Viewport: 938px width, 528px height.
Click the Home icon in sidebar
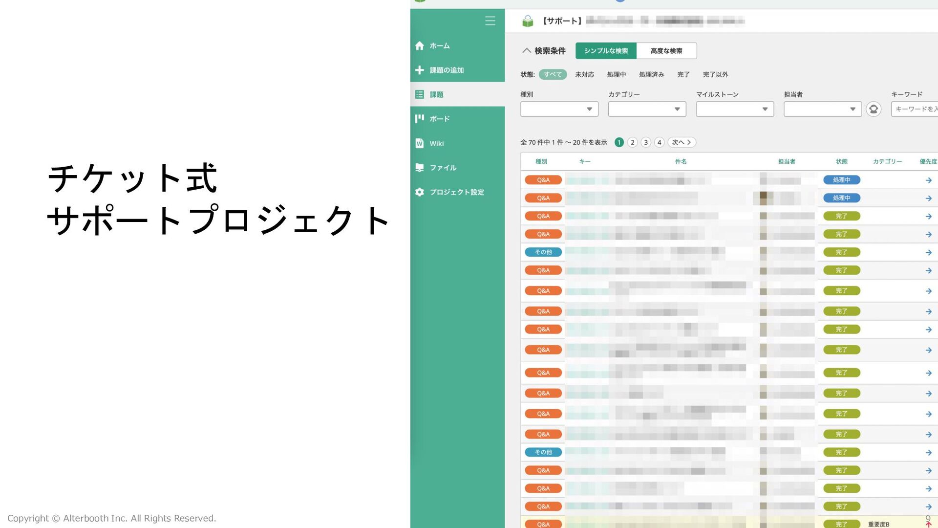point(419,45)
